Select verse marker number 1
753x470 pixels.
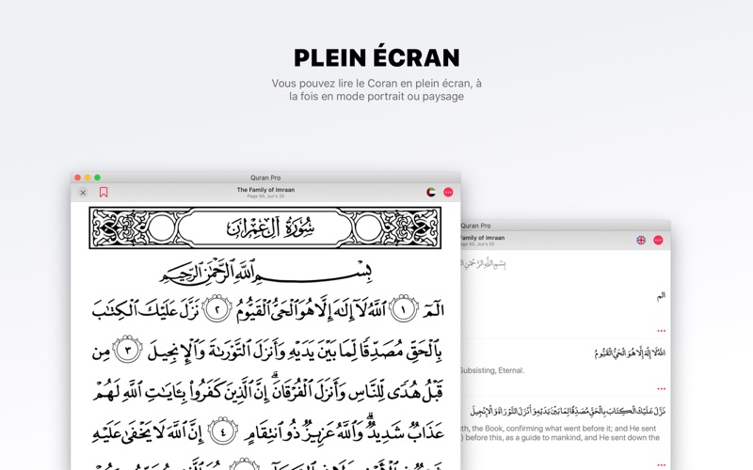[404, 309]
